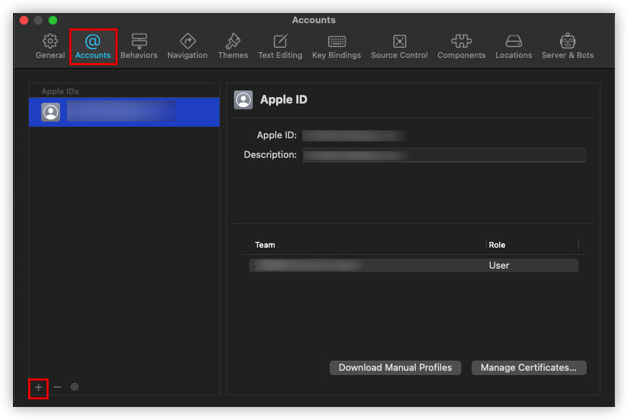Zoom the Accounts window with green button
628x420 pixels.
[x=53, y=20]
